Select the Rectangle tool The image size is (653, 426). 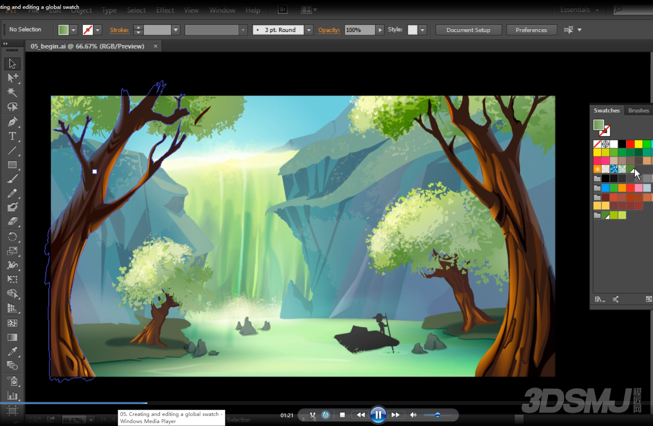pyautogui.click(x=12, y=165)
